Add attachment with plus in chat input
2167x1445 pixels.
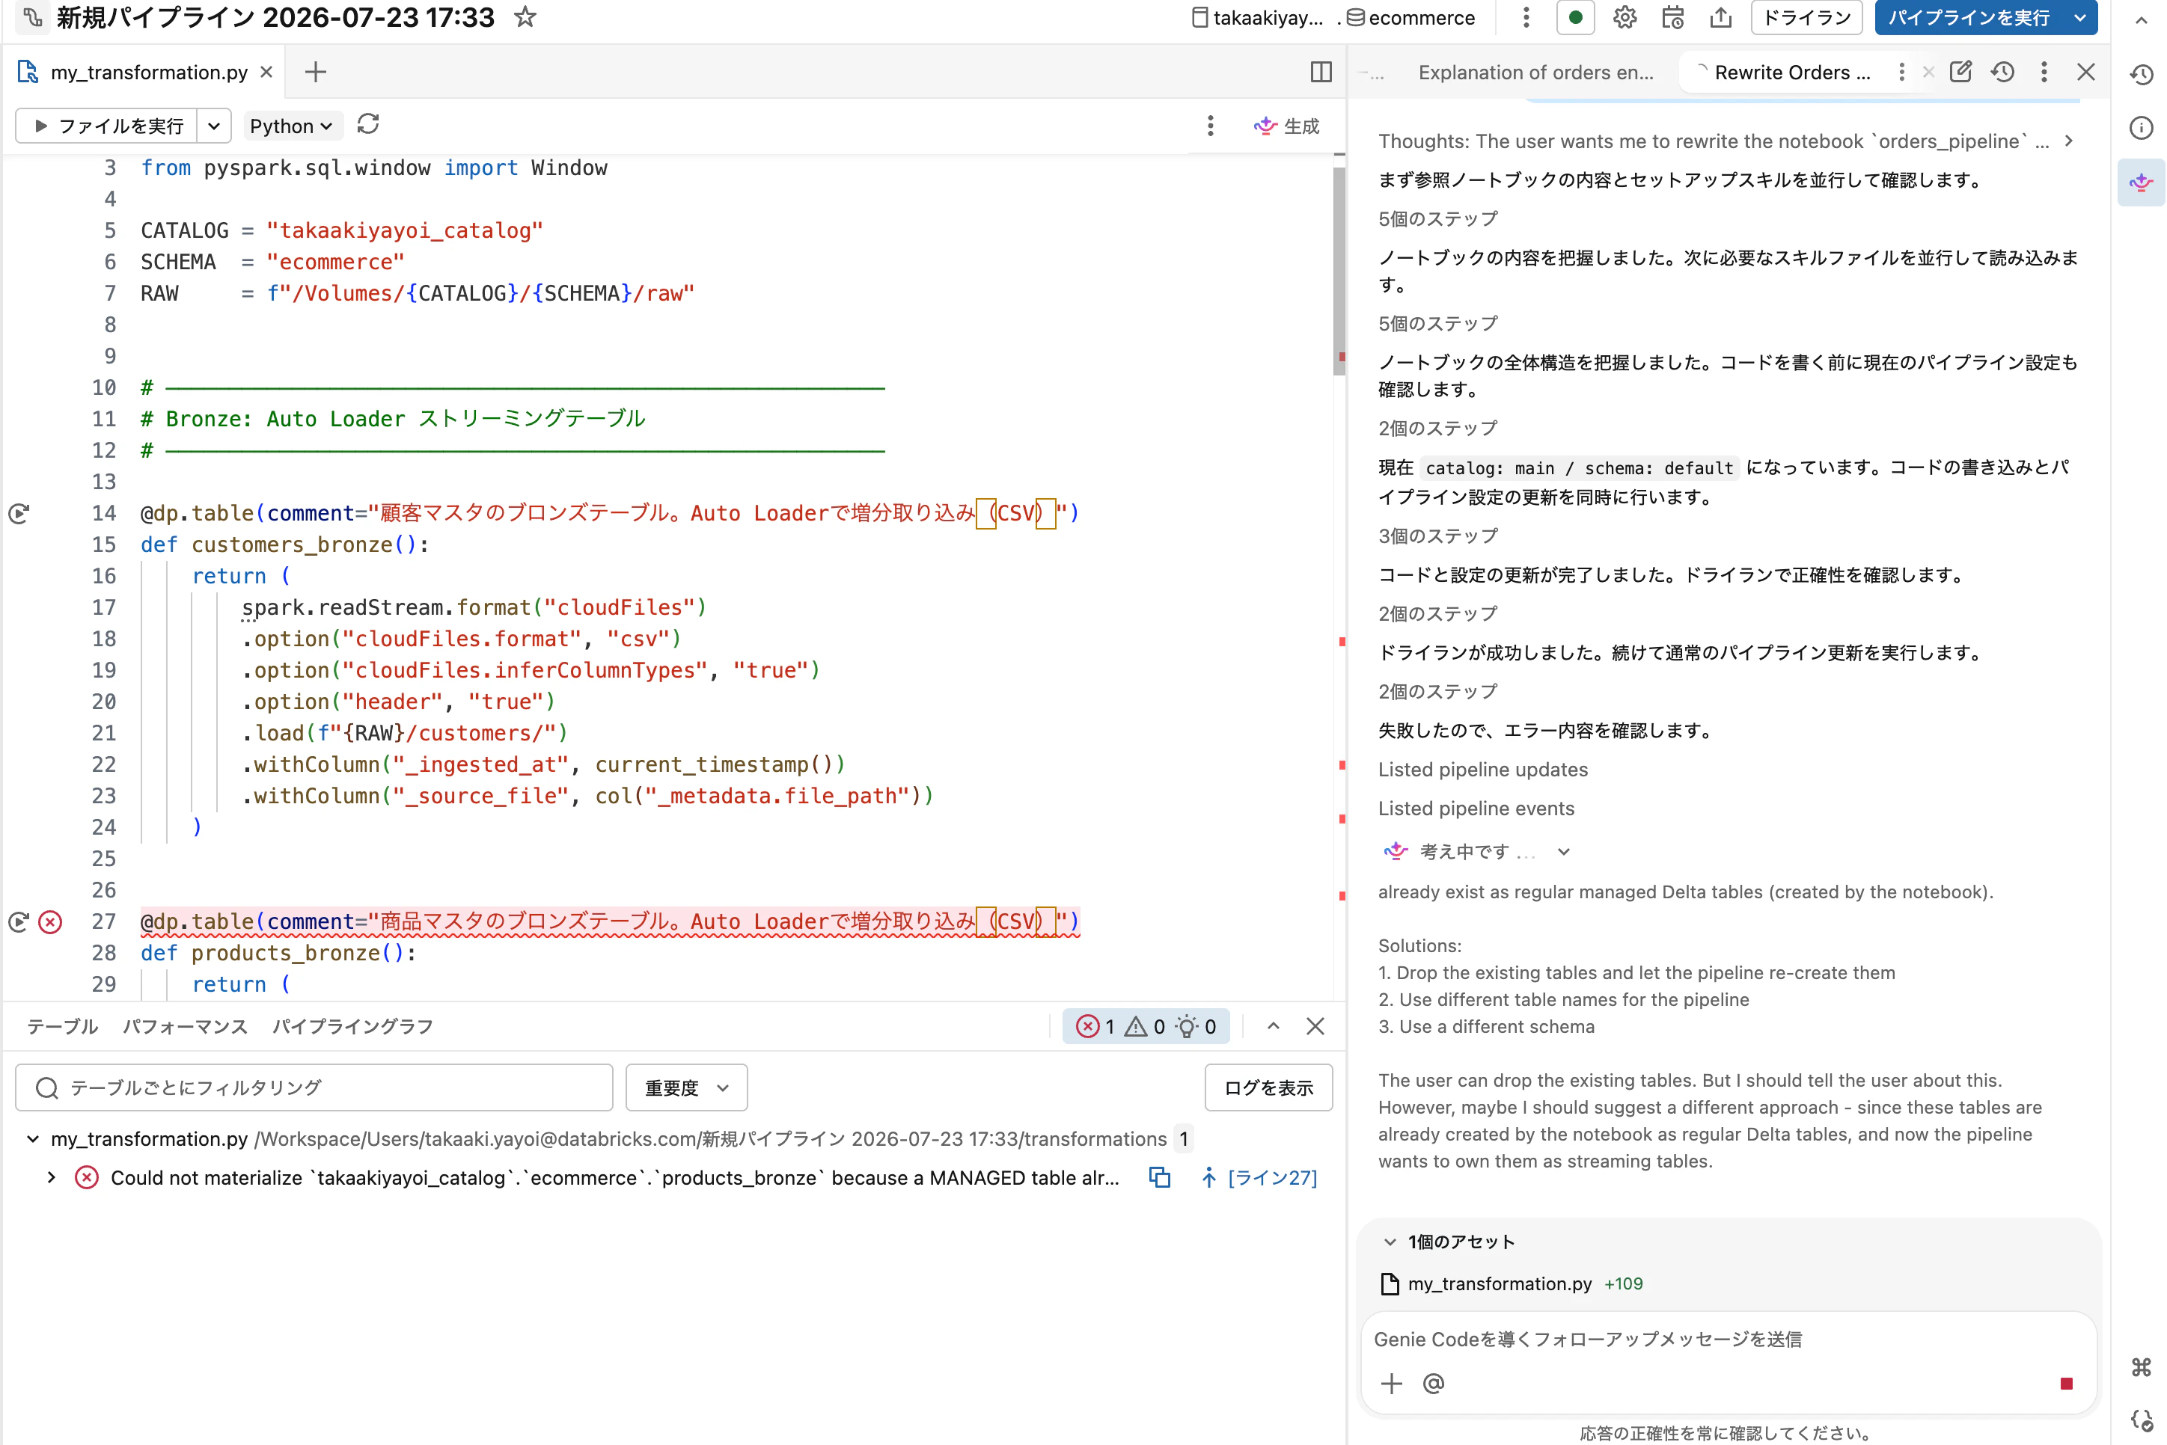[1392, 1383]
